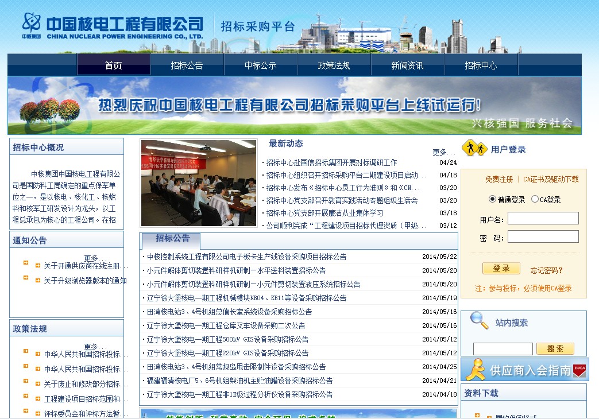Open 辽宁徐大堡核电一期工程仓库叉车设备采购二次公告
Viewport: 599px width, 419px height.
[x=226, y=325]
